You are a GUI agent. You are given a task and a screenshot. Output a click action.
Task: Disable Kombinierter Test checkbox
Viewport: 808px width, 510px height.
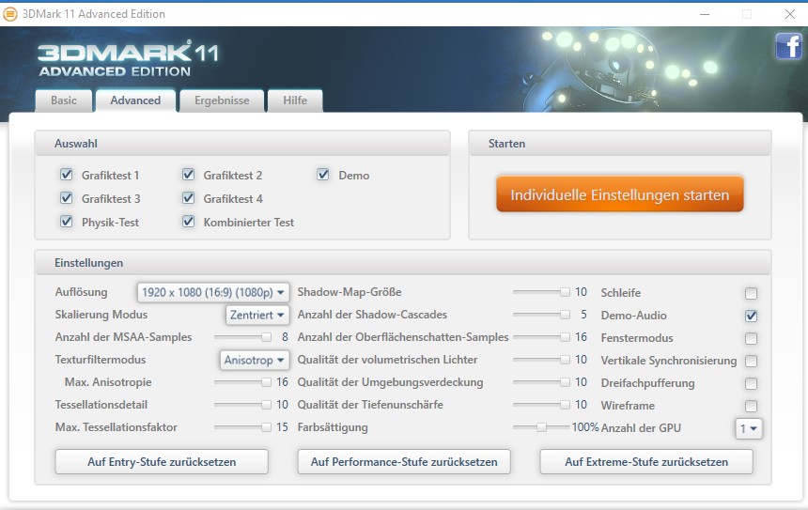(189, 222)
